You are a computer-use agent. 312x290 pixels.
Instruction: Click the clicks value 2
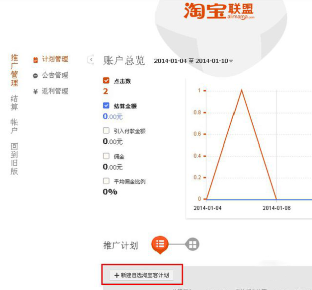tap(106, 91)
